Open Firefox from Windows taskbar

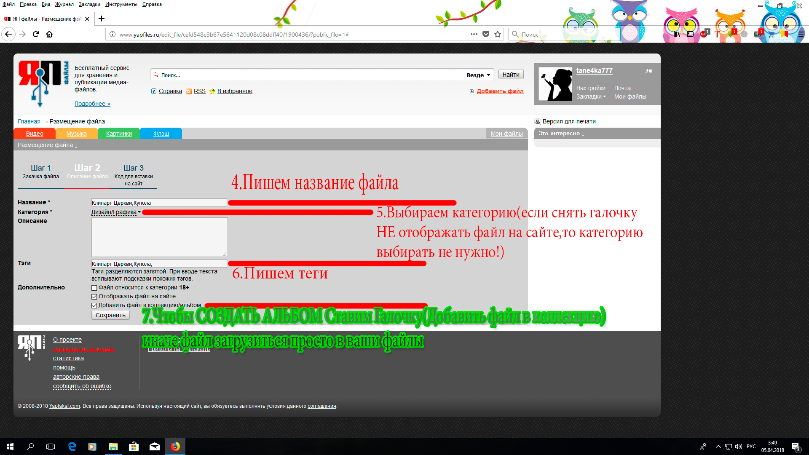(x=175, y=446)
